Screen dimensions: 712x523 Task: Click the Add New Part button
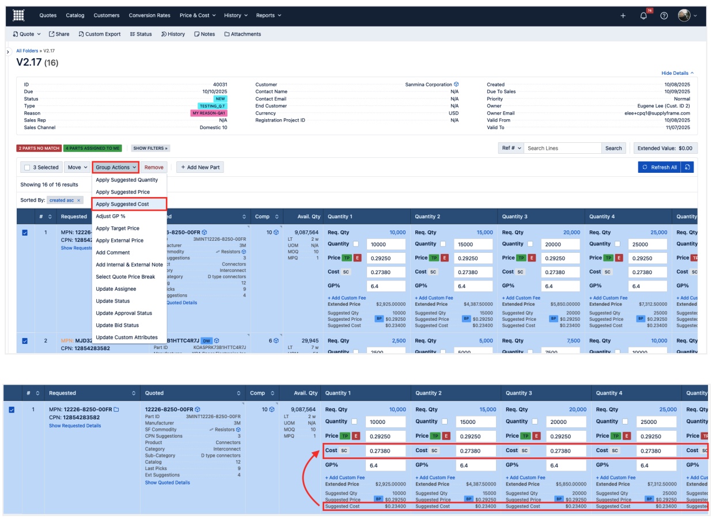pyautogui.click(x=199, y=167)
